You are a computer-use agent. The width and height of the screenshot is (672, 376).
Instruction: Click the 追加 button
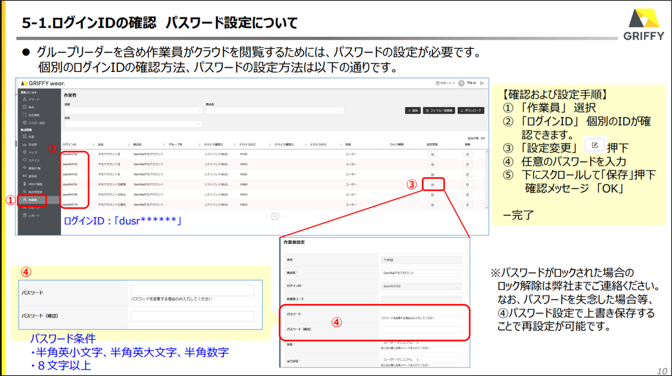click(413, 110)
